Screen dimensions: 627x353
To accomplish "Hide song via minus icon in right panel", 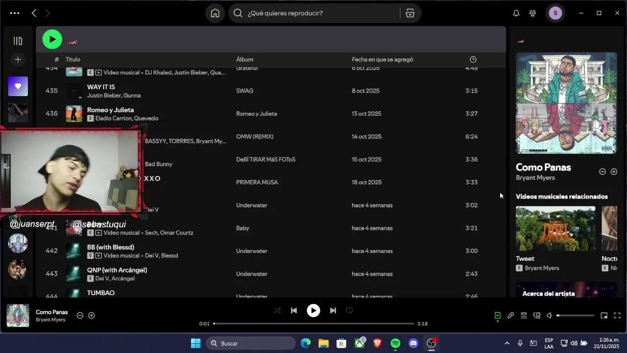I will coord(603,172).
